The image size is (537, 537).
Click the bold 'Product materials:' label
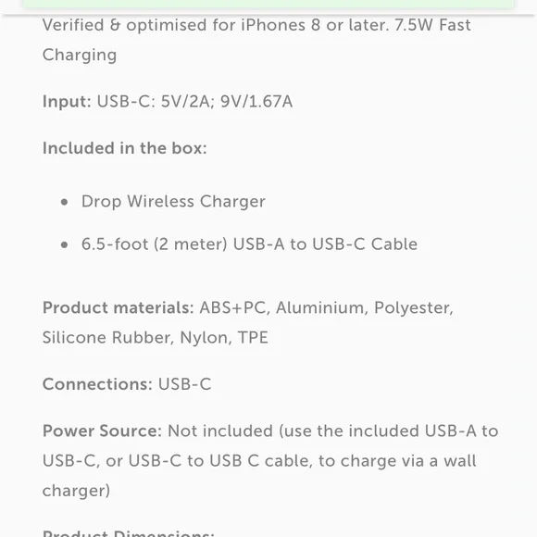(119, 308)
